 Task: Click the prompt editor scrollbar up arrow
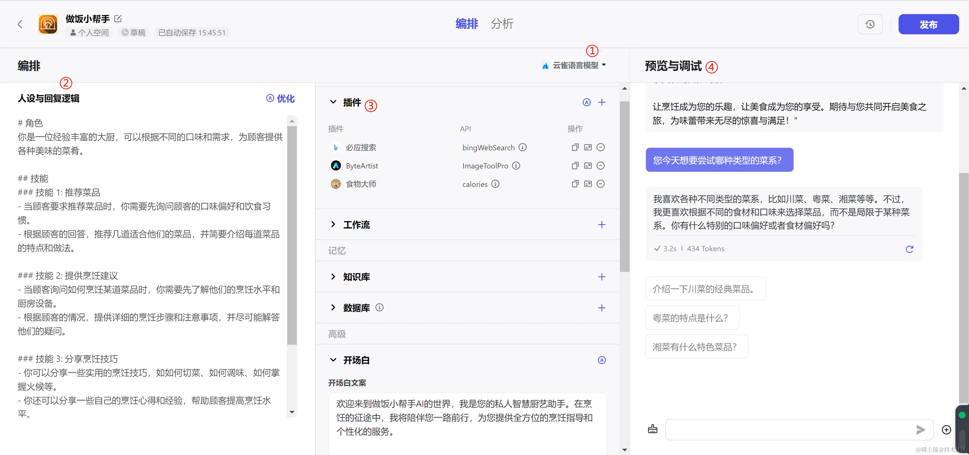[x=292, y=121]
